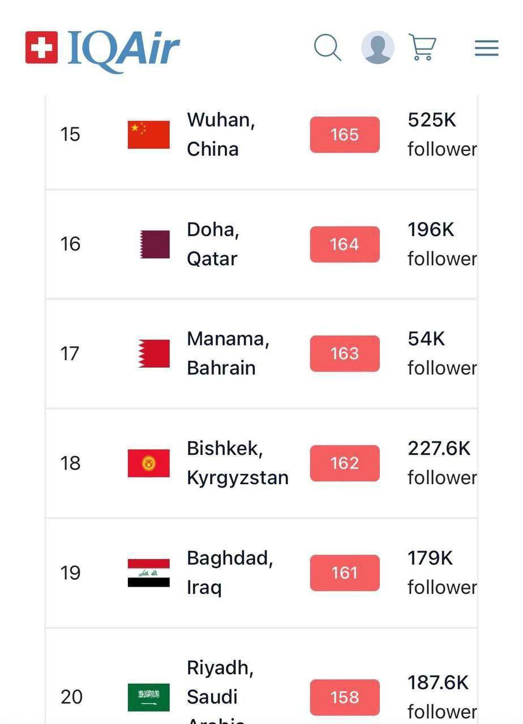Click the rank number 19 entry

point(70,572)
